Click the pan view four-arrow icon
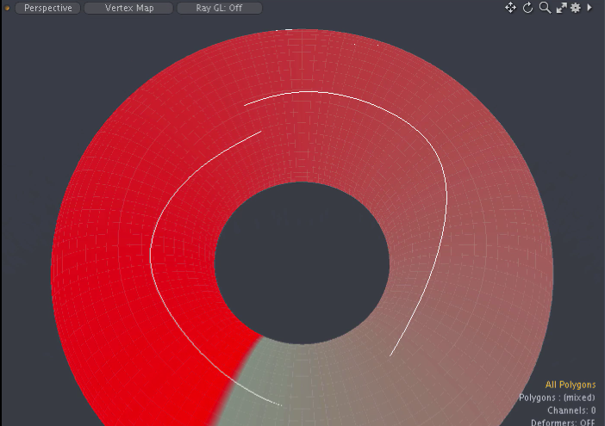 click(x=510, y=8)
